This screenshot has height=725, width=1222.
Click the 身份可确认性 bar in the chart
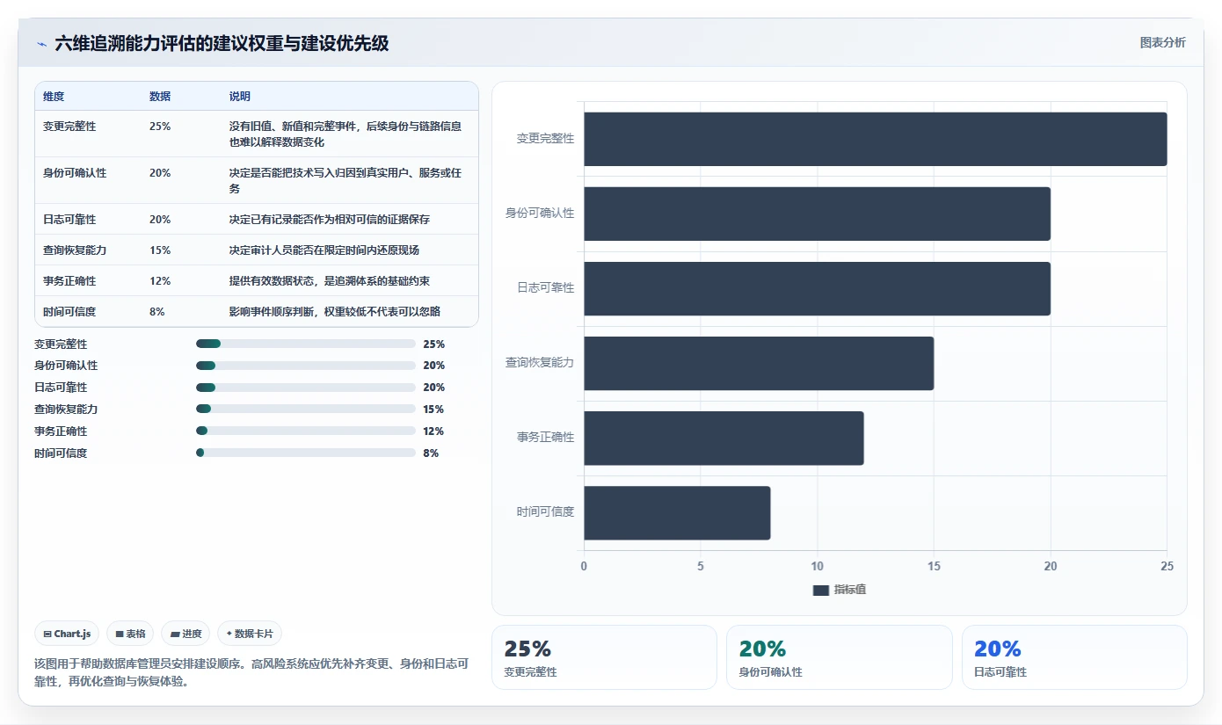(818, 214)
